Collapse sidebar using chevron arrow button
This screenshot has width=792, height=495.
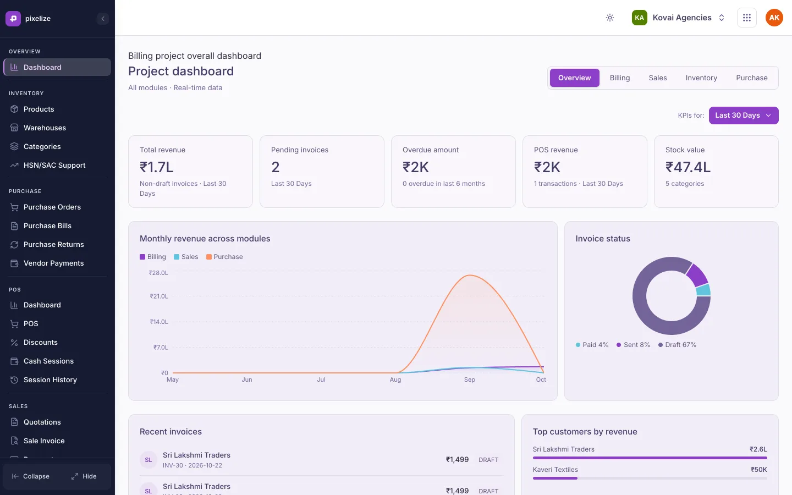103,19
